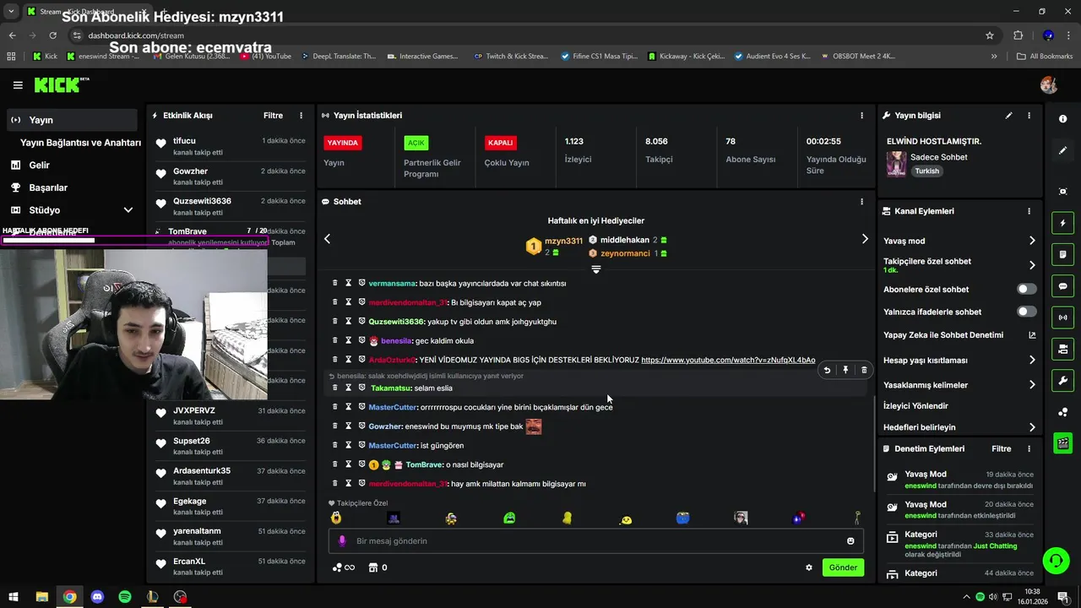Click the purple microphone icon in message box

tap(342, 541)
